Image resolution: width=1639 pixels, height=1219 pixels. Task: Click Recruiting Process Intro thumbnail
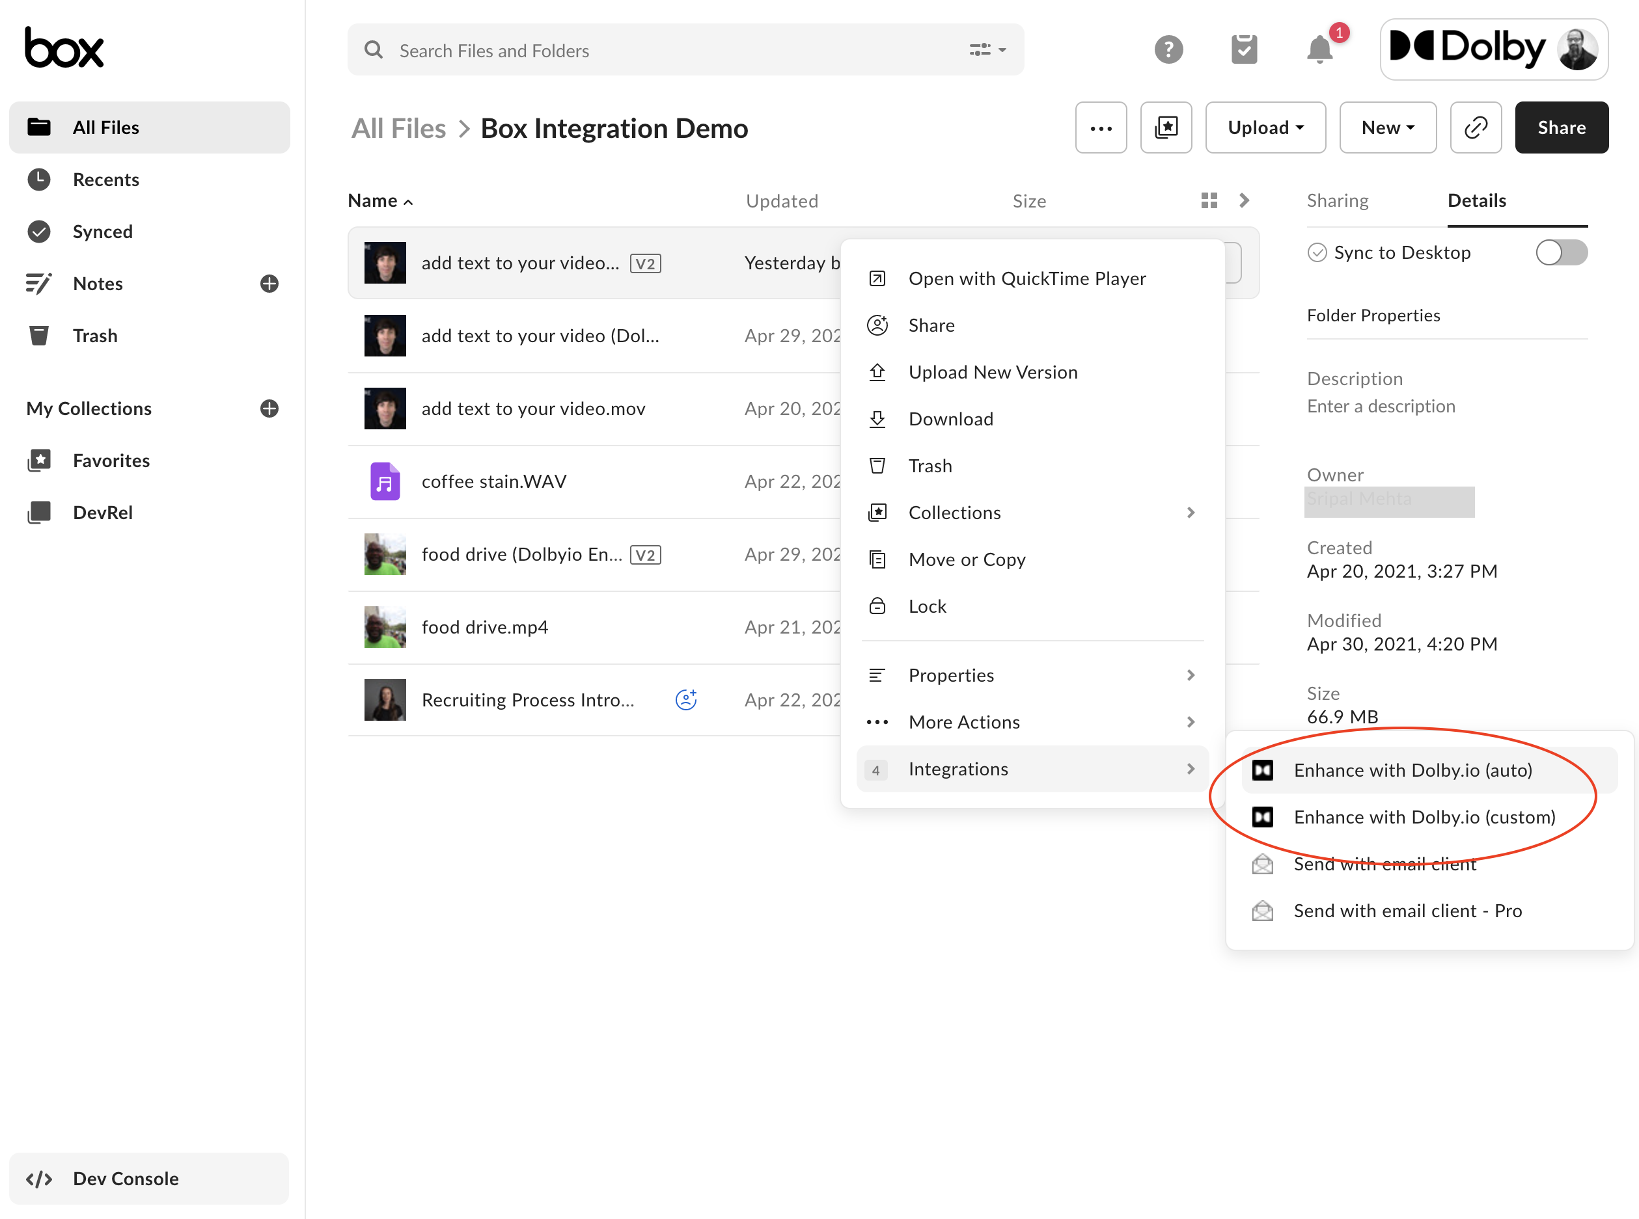pyautogui.click(x=385, y=699)
